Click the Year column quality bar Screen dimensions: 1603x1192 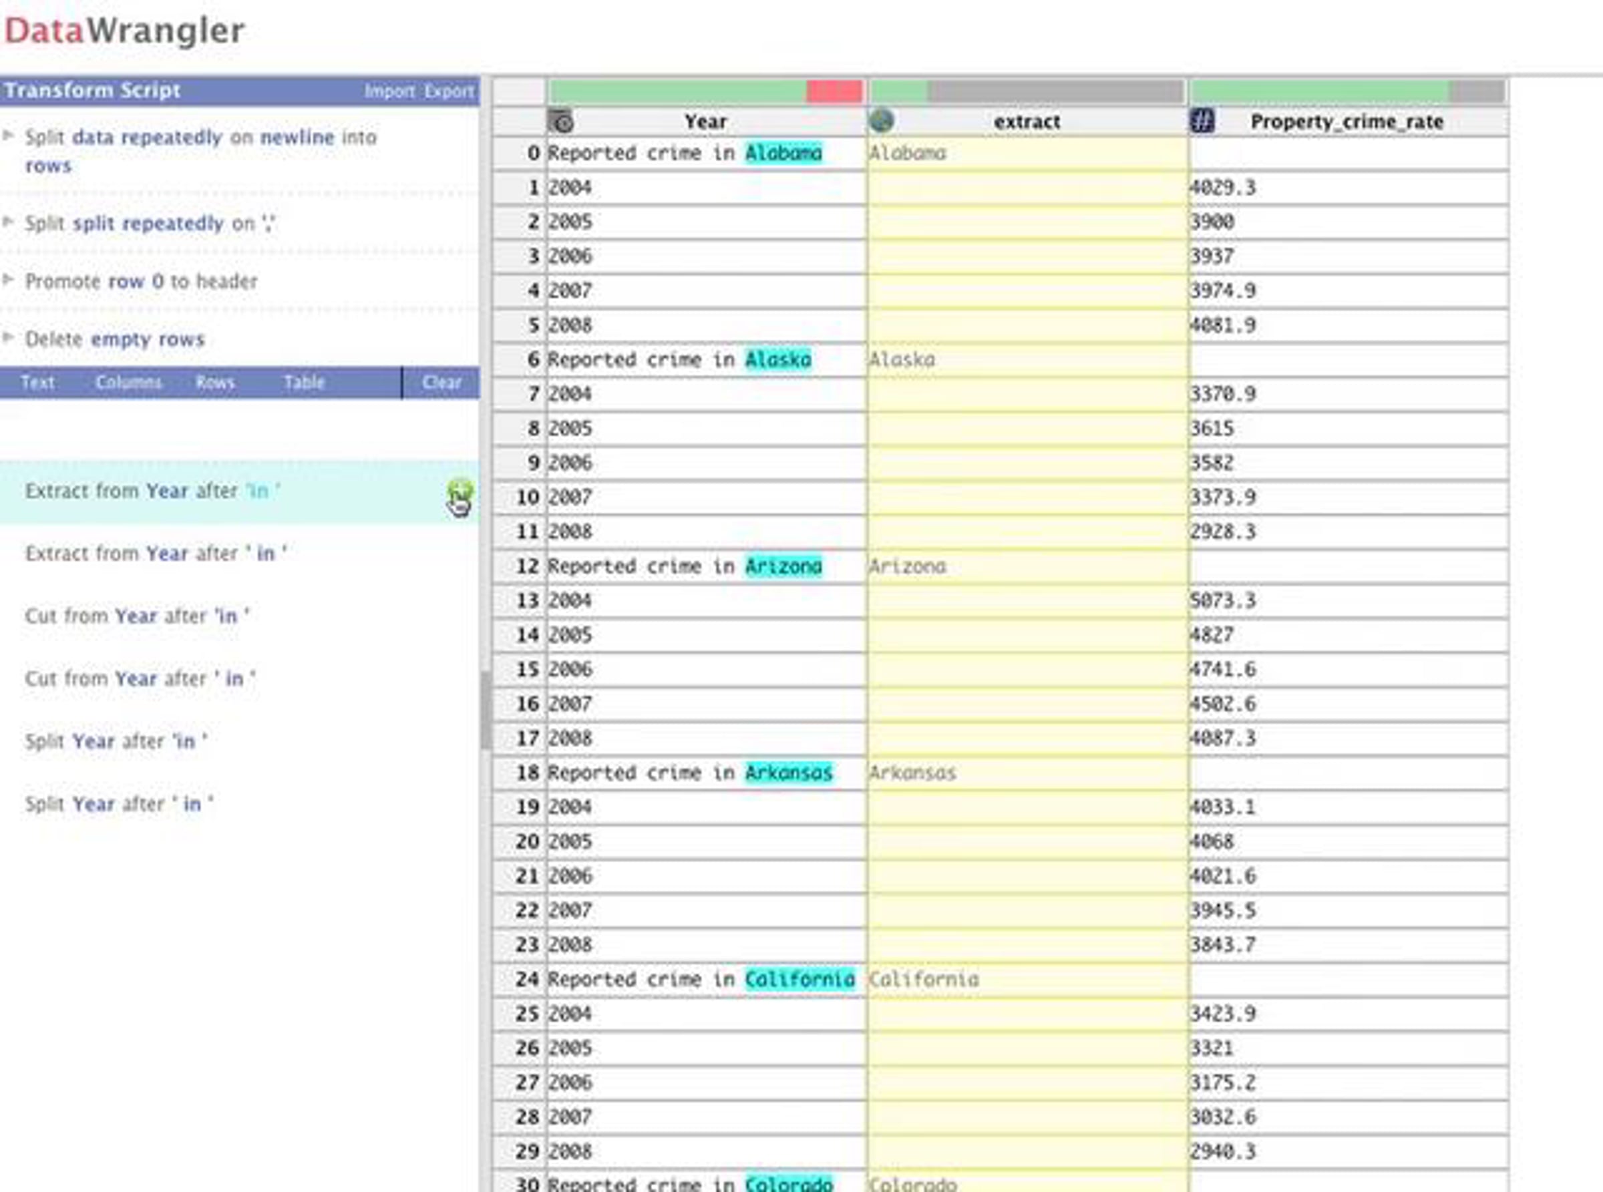706,91
